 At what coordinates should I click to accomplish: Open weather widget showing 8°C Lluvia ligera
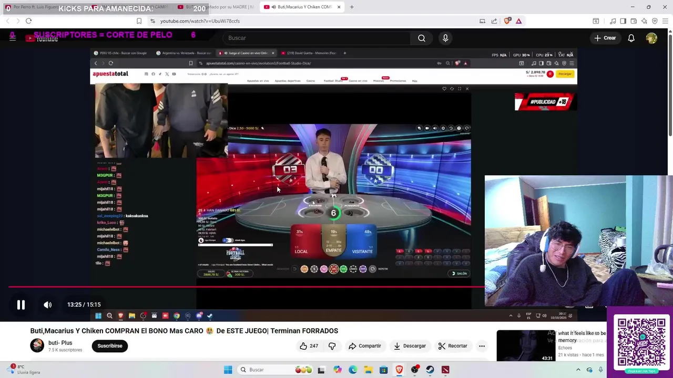(24, 370)
